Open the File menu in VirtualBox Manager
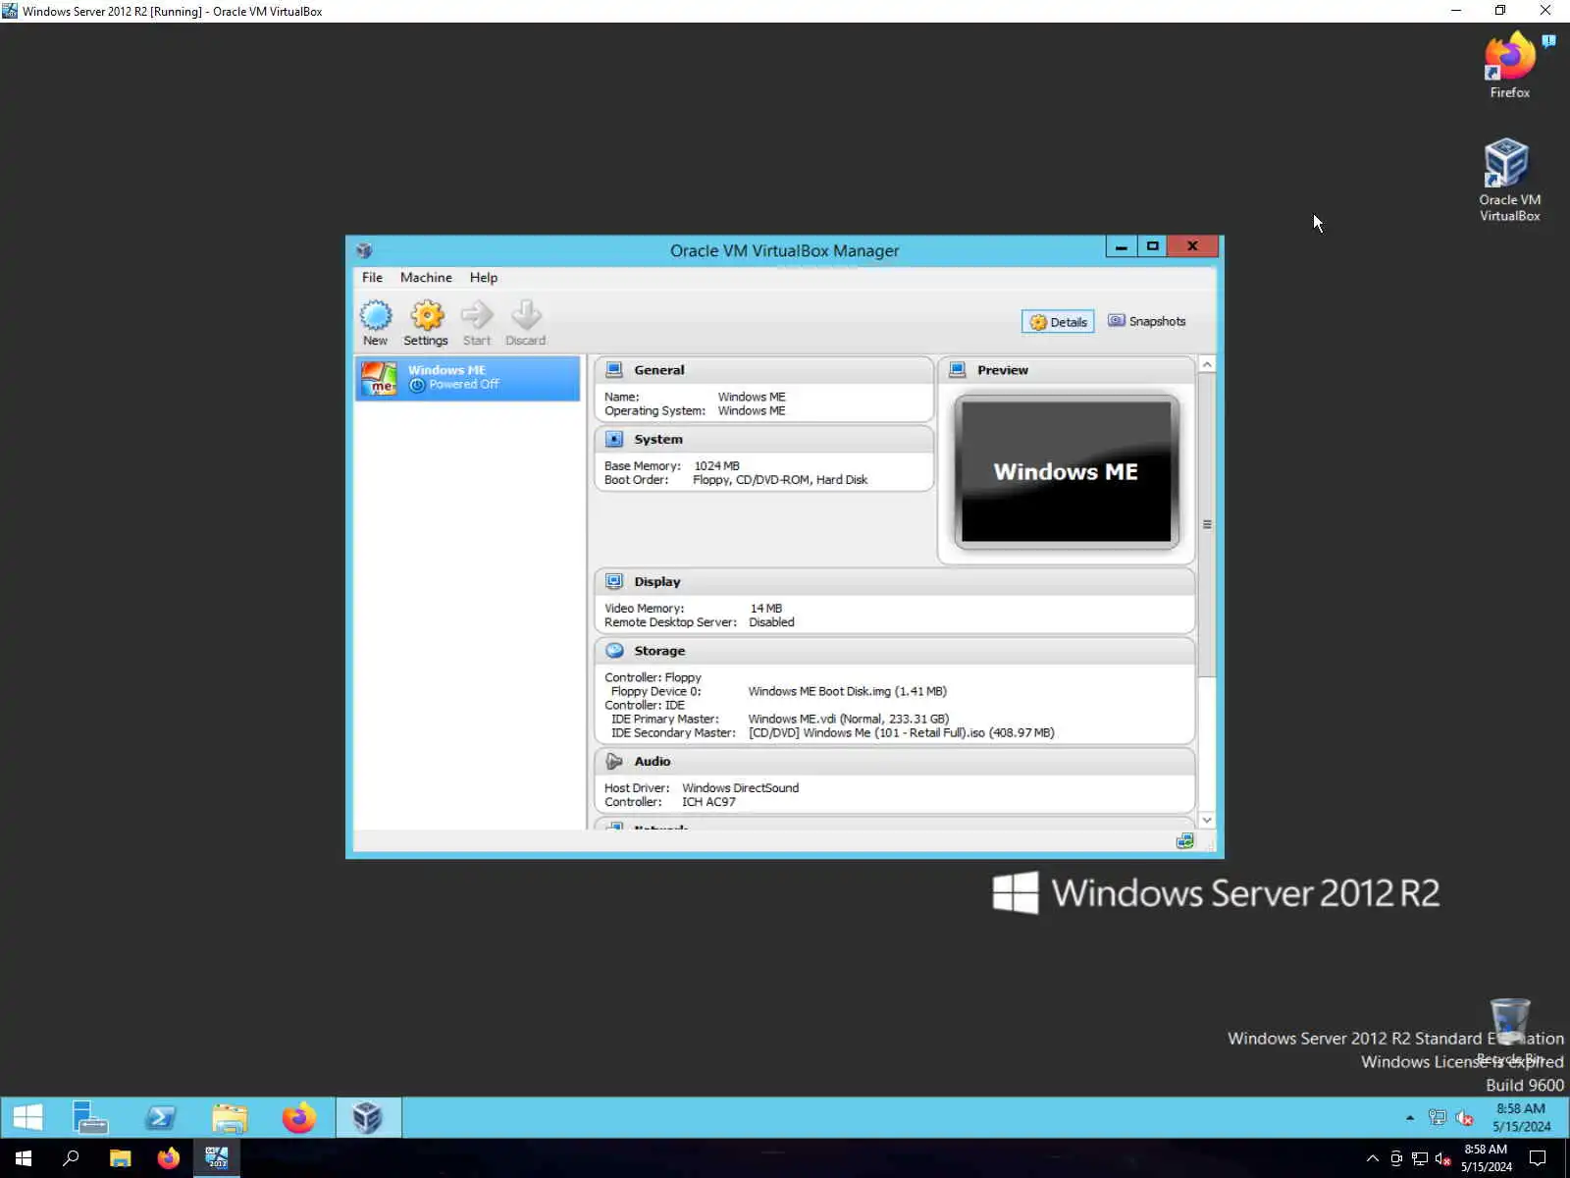 click(372, 278)
